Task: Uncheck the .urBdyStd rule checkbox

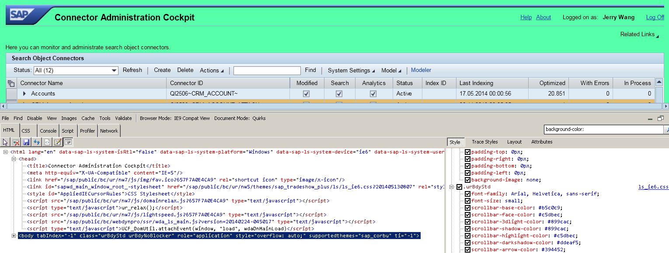Action: (x=459, y=187)
